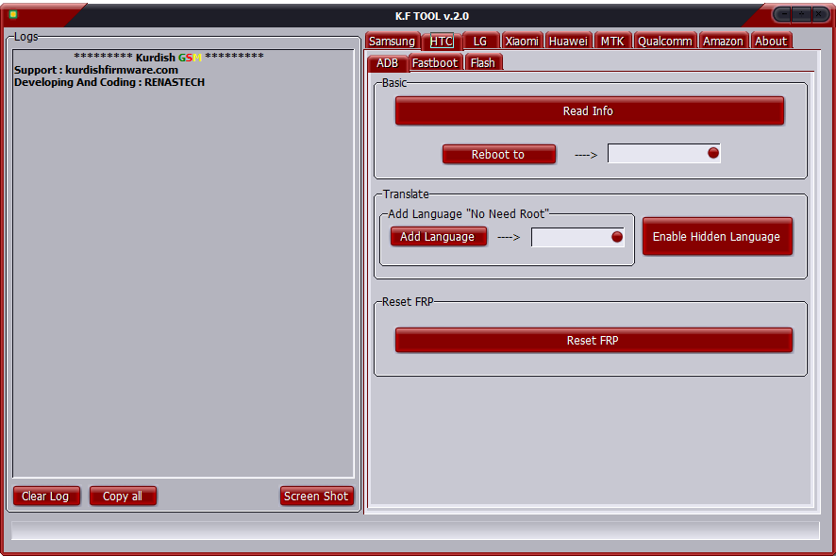Click inside the Logs text area
This screenshot has height=556, width=836.
pyautogui.click(x=183, y=263)
